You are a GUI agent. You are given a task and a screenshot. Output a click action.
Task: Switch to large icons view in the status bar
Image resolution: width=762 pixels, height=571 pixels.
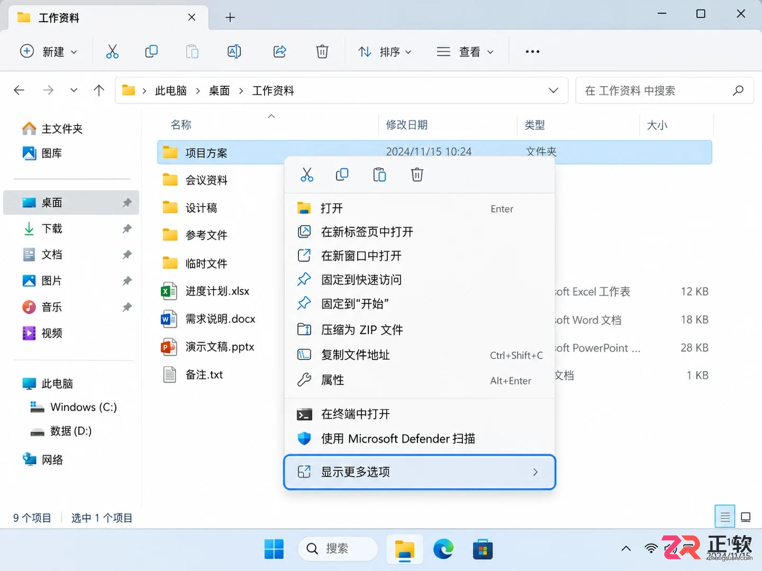[746, 517]
